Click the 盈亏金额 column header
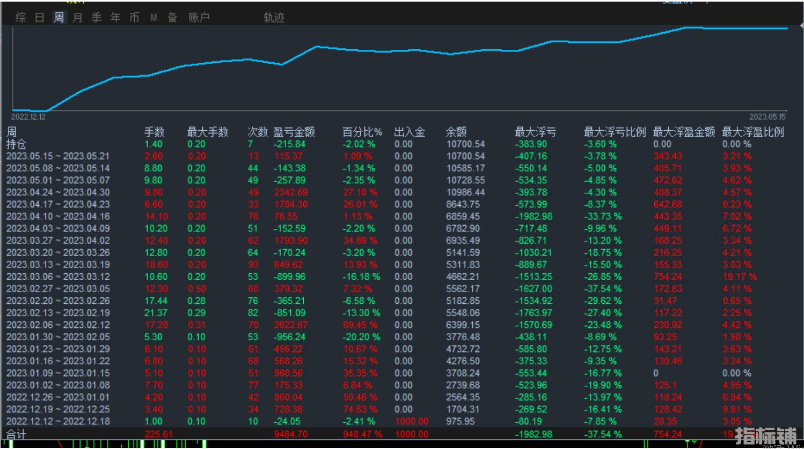 click(294, 132)
